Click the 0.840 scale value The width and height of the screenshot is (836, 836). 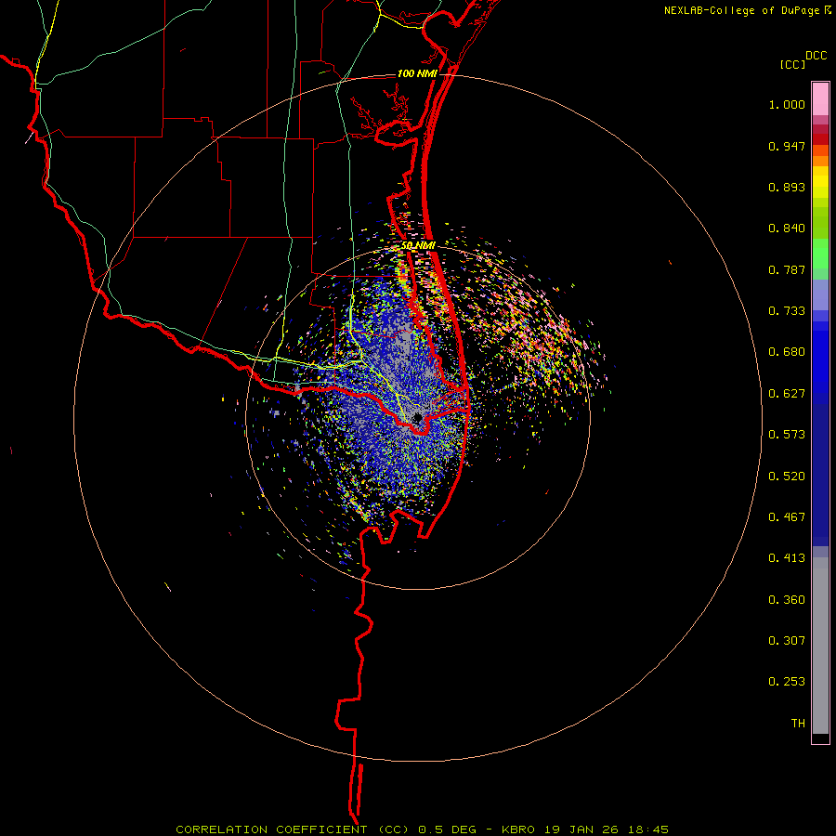(x=787, y=229)
